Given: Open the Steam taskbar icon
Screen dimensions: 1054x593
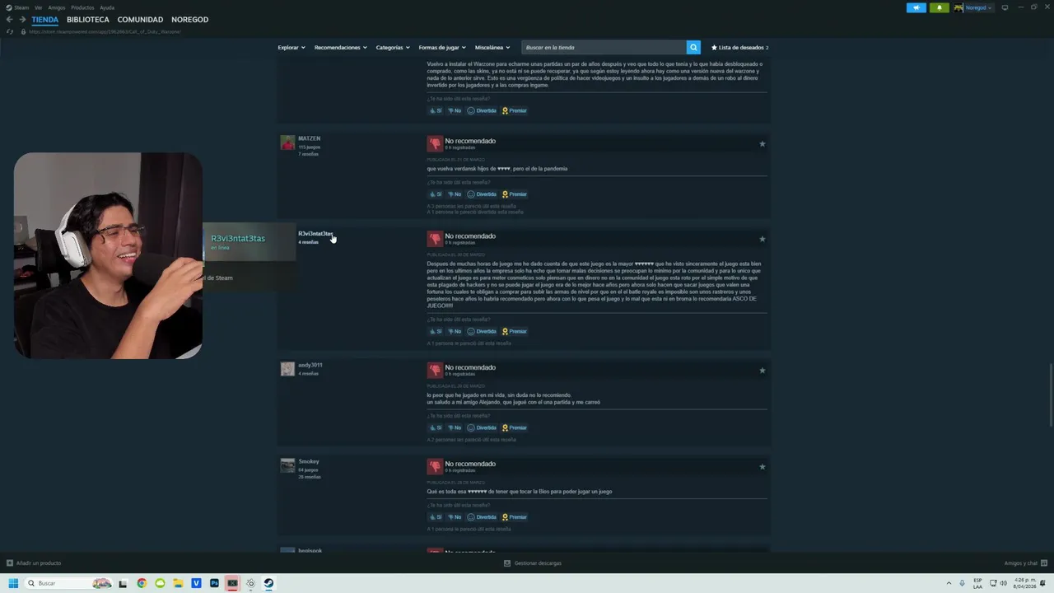Looking at the screenshot, I should [x=268, y=583].
